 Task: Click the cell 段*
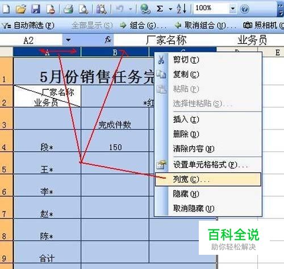[47, 141]
